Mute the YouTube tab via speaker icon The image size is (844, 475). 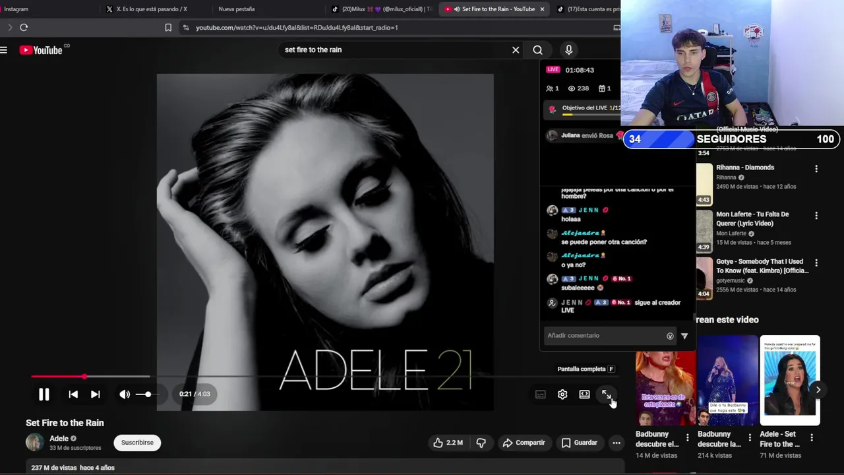(457, 9)
